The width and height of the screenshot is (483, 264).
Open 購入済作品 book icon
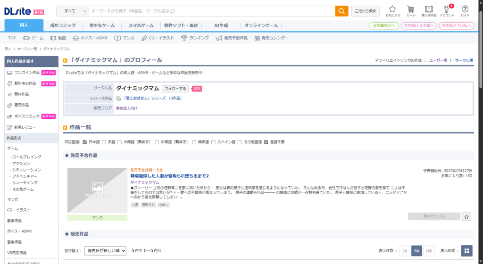pyautogui.click(x=429, y=11)
